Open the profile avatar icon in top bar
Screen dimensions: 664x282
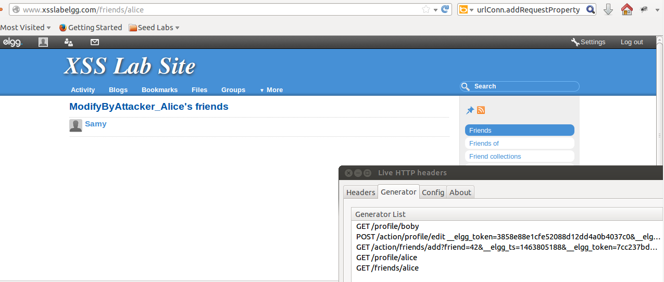pyautogui.click(x=43, y=42)
